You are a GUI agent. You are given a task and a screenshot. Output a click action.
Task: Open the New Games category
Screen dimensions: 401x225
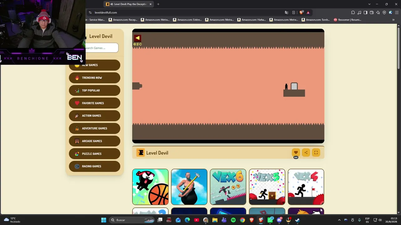94,65
